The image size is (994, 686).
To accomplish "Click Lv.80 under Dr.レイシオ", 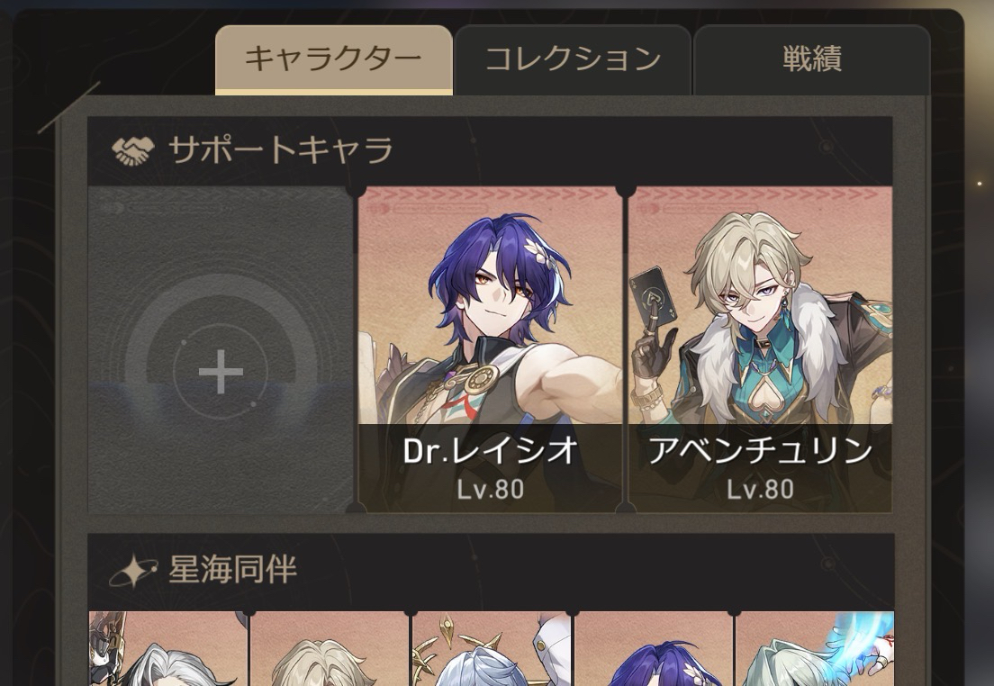I will [x=490, y=490].
